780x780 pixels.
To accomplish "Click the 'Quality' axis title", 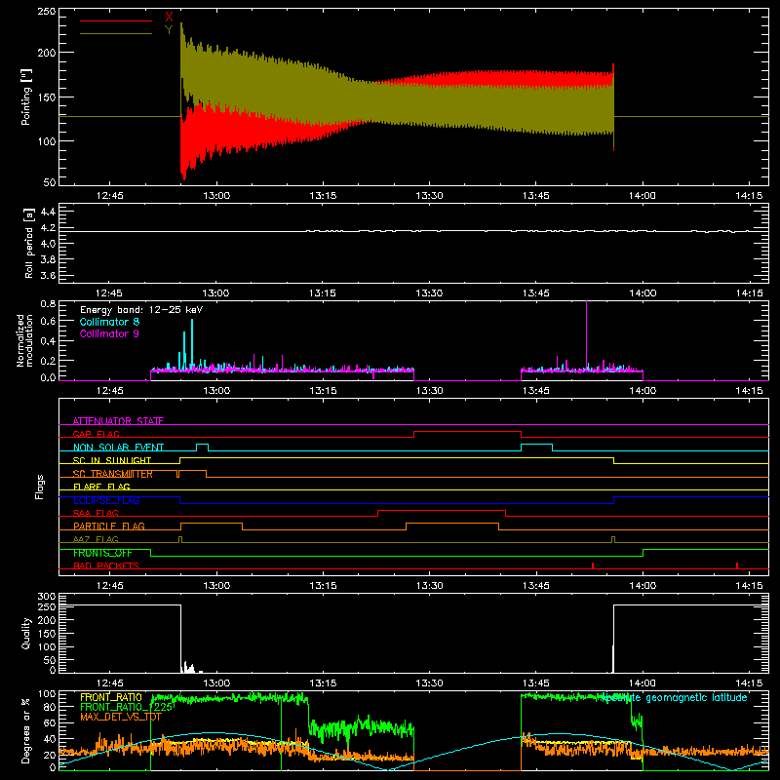I will (26, 633).
